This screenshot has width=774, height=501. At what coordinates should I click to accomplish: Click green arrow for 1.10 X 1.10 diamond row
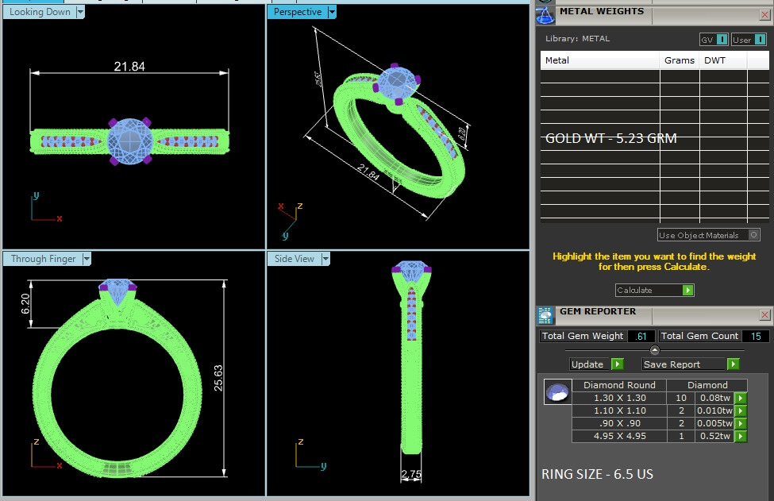pos(741,411)
